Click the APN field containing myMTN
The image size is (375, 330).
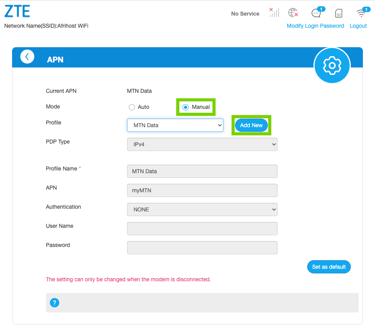coord(202,190)
